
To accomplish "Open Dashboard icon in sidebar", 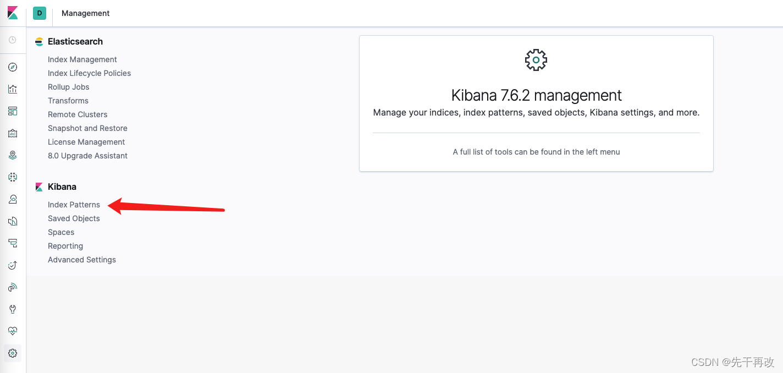I will pyautogui.click(x=13, y=111).
